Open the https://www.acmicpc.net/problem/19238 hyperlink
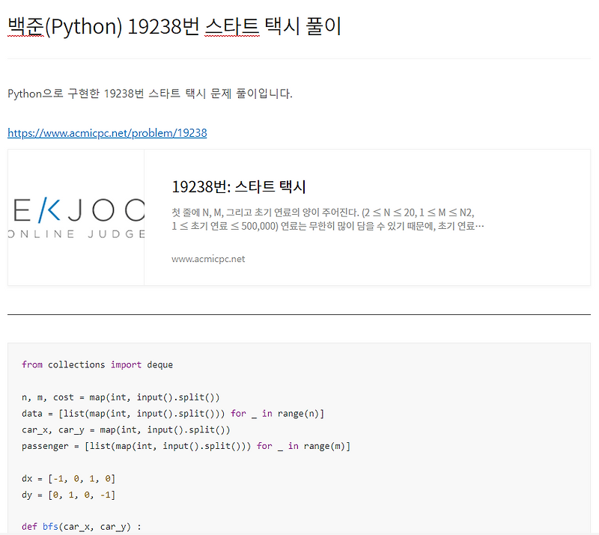 point(107,132)
